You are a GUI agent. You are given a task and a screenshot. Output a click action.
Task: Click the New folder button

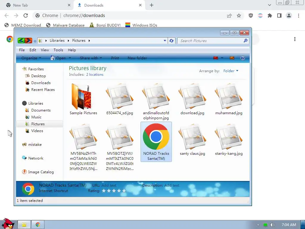click(x=137, y=58)
